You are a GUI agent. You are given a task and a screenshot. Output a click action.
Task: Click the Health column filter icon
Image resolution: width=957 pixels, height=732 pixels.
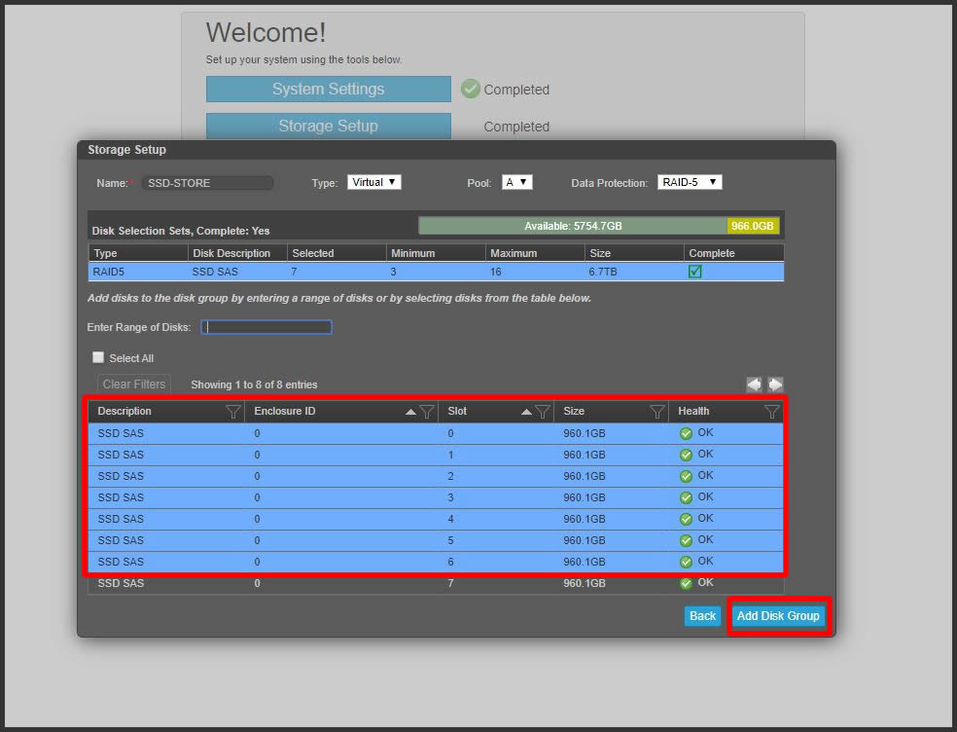[771, 412]
